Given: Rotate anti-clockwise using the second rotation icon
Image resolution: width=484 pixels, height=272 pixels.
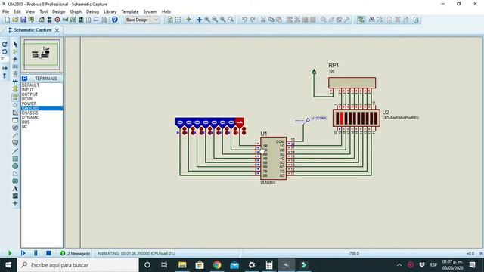Looking at the screenshot, I should (5, 51).
